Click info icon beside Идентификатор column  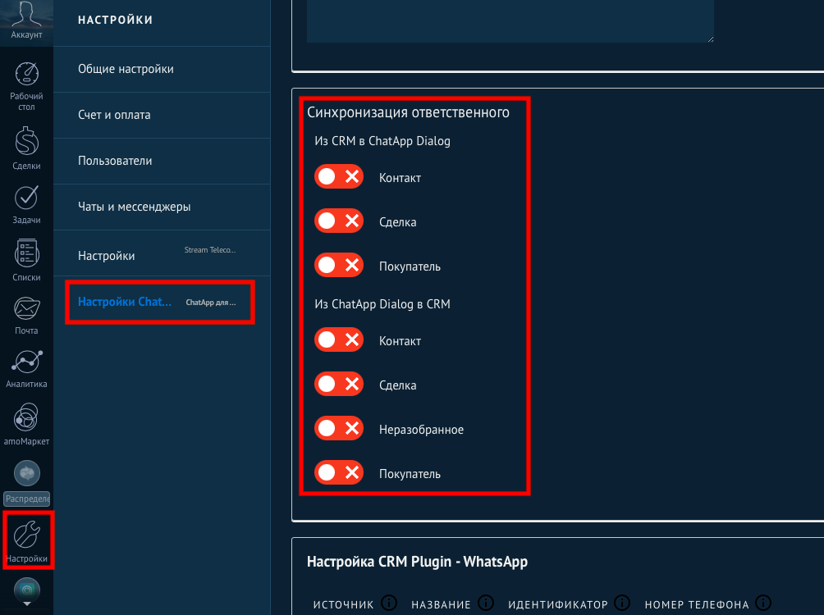[x=622, y=604]
